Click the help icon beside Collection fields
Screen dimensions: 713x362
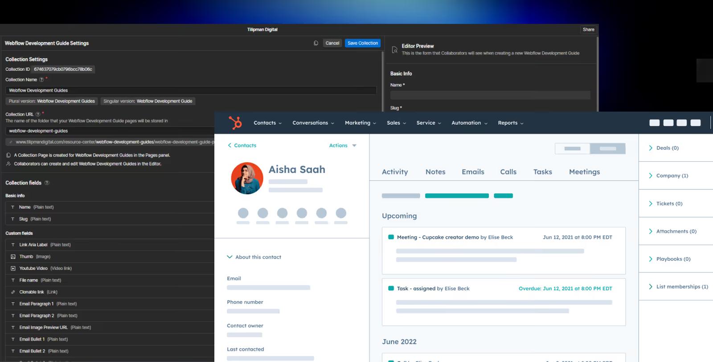[47, 183]
